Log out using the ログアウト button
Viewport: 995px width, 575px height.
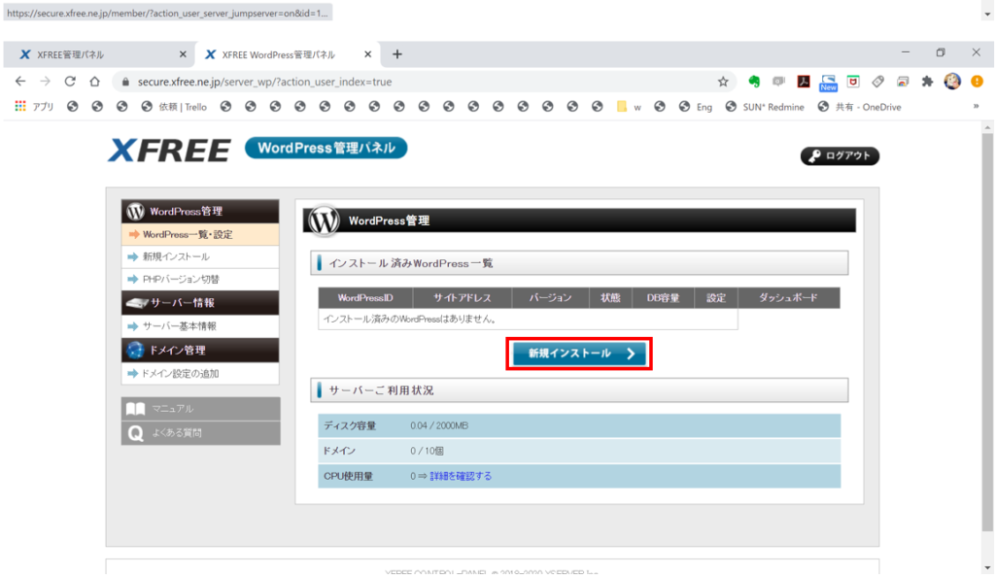pos(840,156)
